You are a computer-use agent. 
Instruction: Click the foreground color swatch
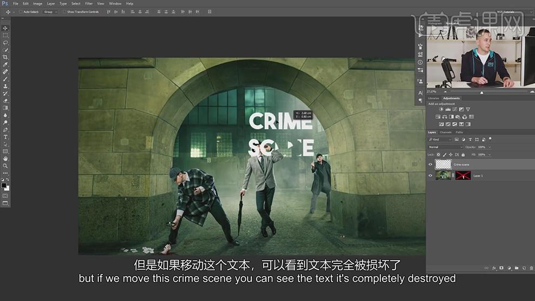(4, 185)
